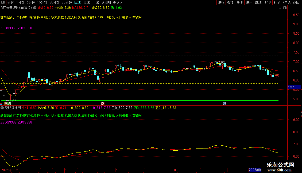This screenshot has height=173, width=302.
Task: Open the main chart indicator dropdown arrow
Action: click(35, 8)
